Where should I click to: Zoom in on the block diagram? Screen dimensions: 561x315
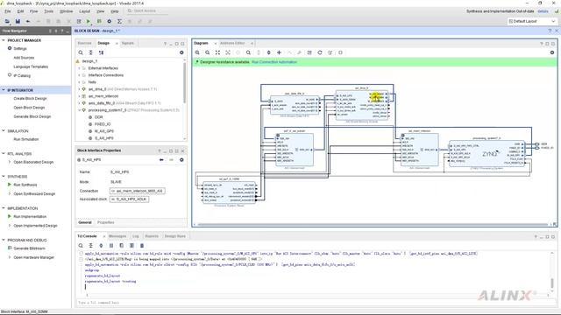coord(197,52)
